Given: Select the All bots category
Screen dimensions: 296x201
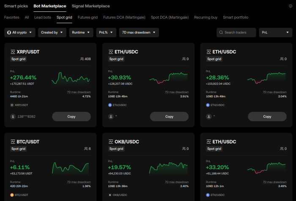Looking at the screenshot, I should pyautogui.click(x=27, y=17).
